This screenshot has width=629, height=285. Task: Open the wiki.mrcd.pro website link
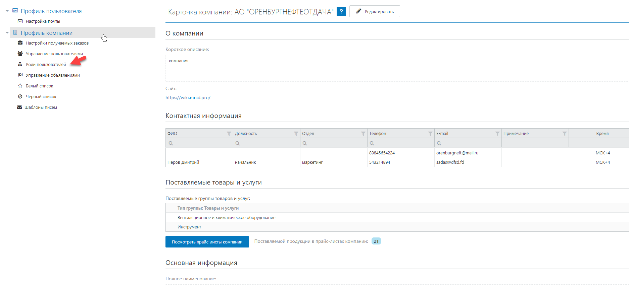pos(188,98)
